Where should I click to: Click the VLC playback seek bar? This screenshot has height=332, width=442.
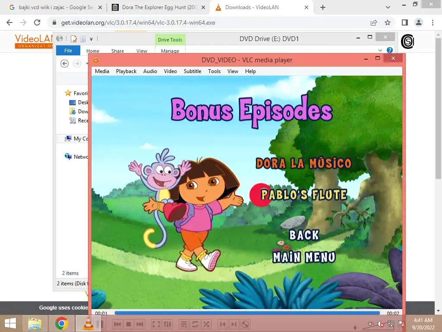pyautogui.click(x=247, y=313)
